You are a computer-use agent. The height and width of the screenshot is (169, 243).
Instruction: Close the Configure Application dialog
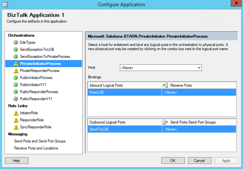click(236, 3)
